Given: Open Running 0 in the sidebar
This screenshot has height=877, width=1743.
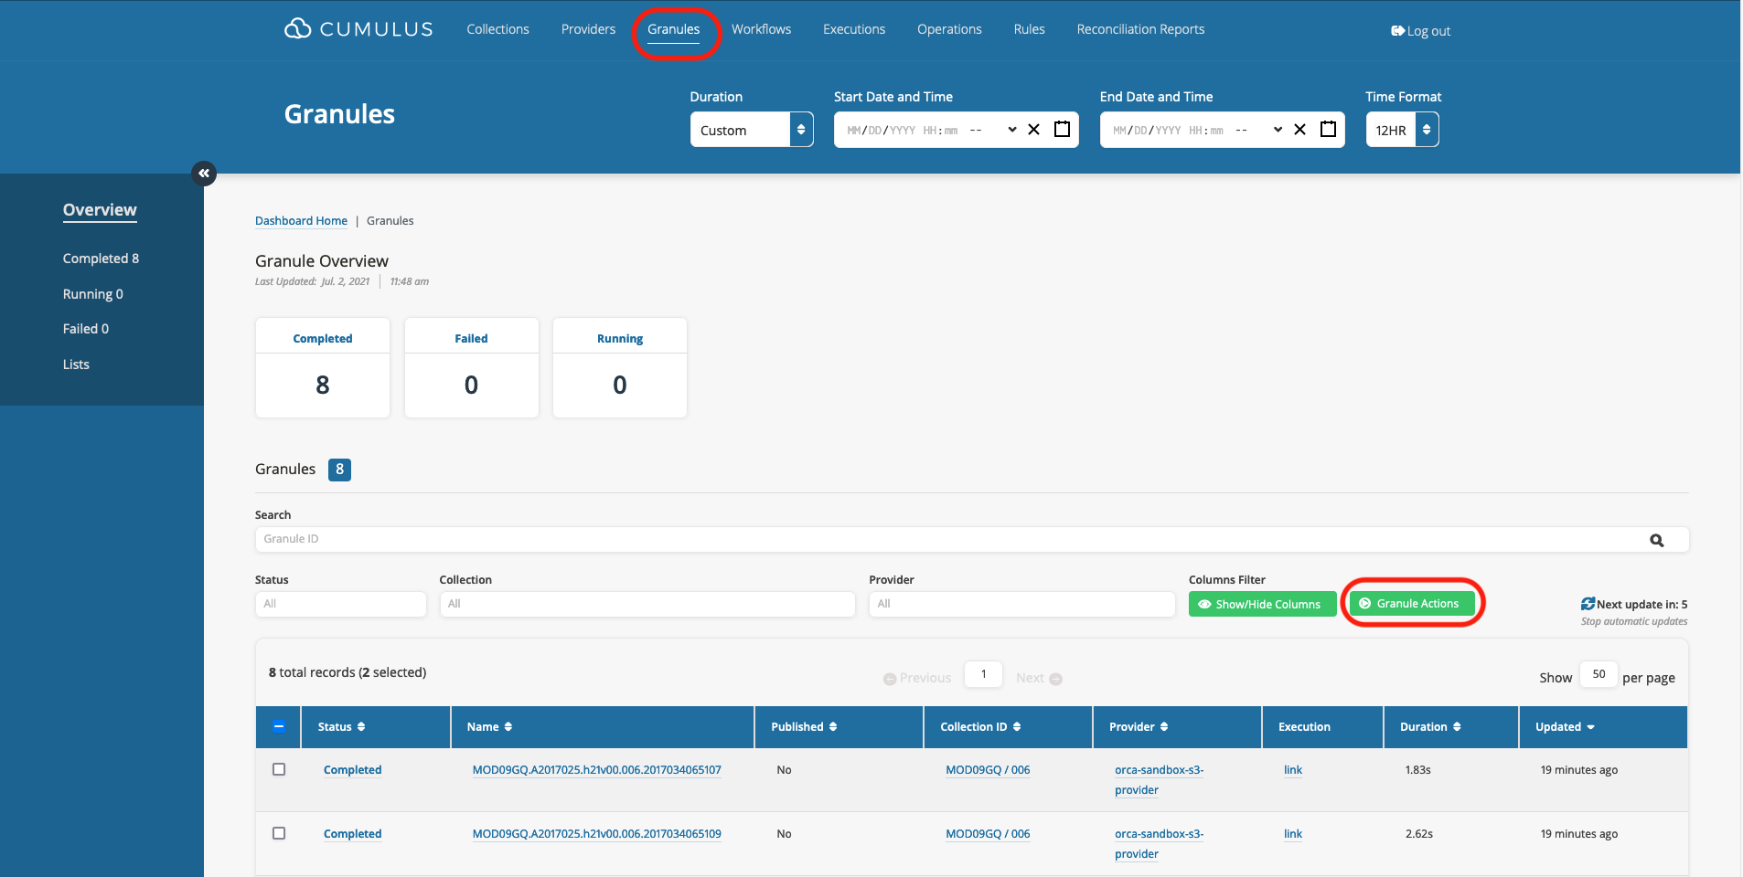Looking at the screenshot, I should point(92,294).
